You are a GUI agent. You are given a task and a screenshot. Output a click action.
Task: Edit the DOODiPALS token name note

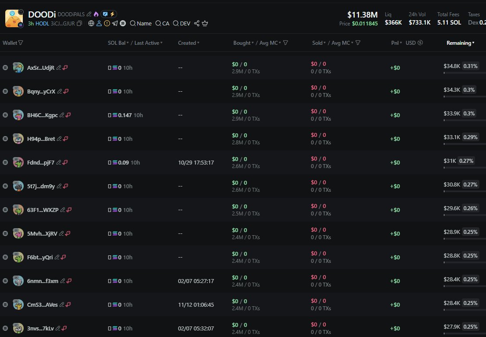(89, 14)
